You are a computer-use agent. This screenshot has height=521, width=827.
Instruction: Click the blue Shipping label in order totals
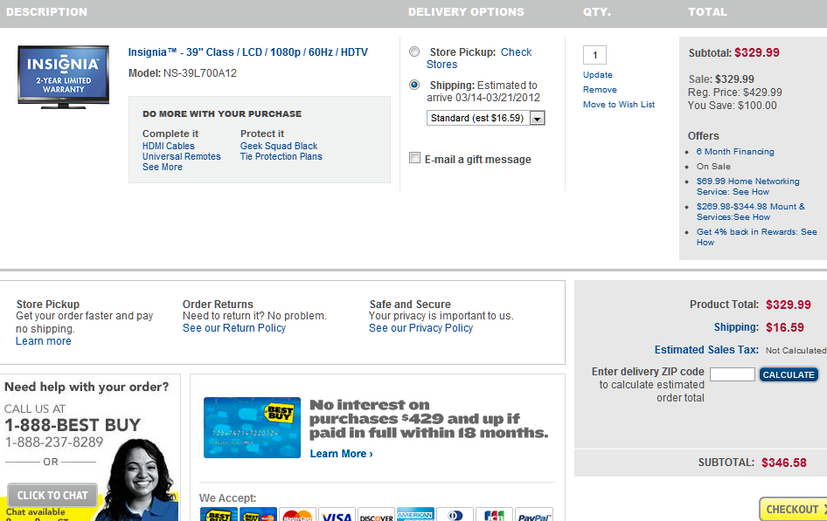point(736,326)
